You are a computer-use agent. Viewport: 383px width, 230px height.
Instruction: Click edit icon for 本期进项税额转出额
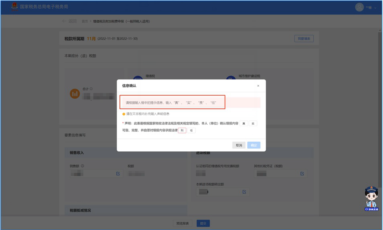(244, 192)
